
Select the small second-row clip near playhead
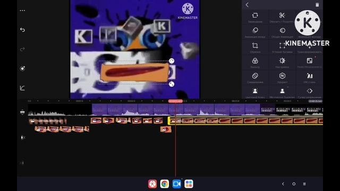click(166, 129)
